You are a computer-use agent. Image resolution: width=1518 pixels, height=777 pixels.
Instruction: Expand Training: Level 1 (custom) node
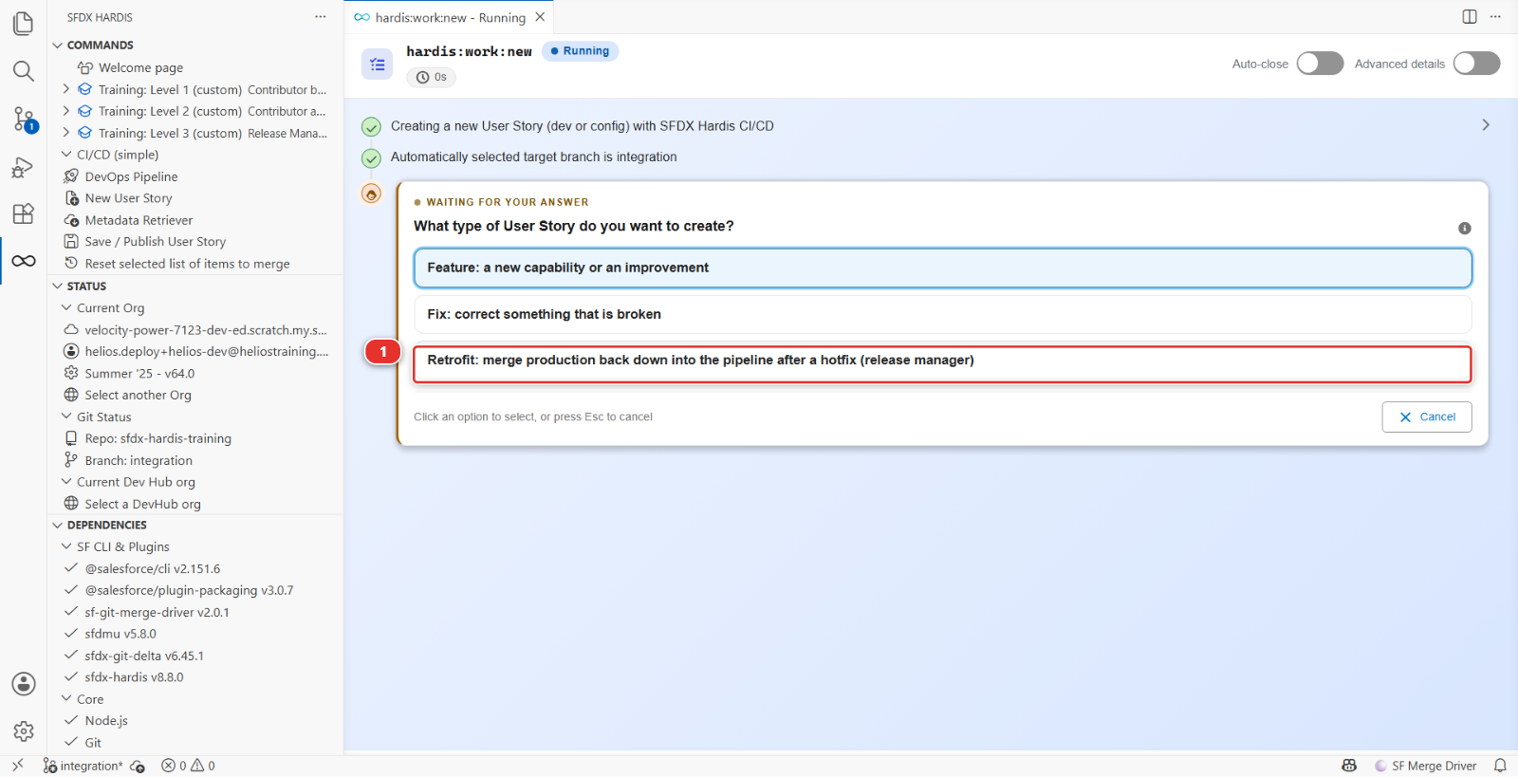(x=65, y=89)
